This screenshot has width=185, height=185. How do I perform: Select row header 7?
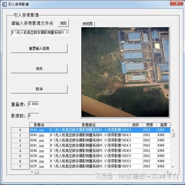click(x=20, y=167)
